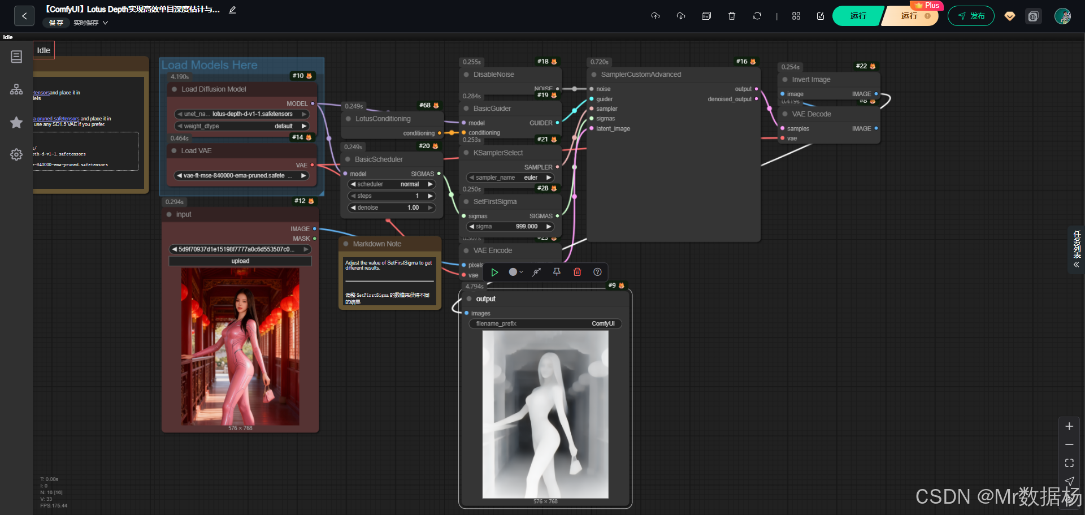Image resolution: width=1085 pixels, height=515 pixels.
Task: Click the refresh icon in top toolbar
Action: pyautogui.click(x=757, y=16)
